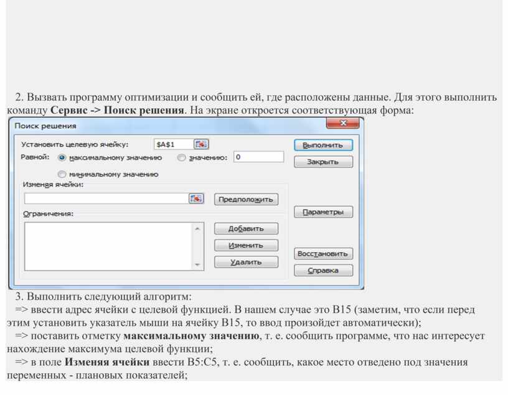This screenshot has height=395, width=508.
Task: Click the target cell field containing $A$1
Action: point(172,144)
